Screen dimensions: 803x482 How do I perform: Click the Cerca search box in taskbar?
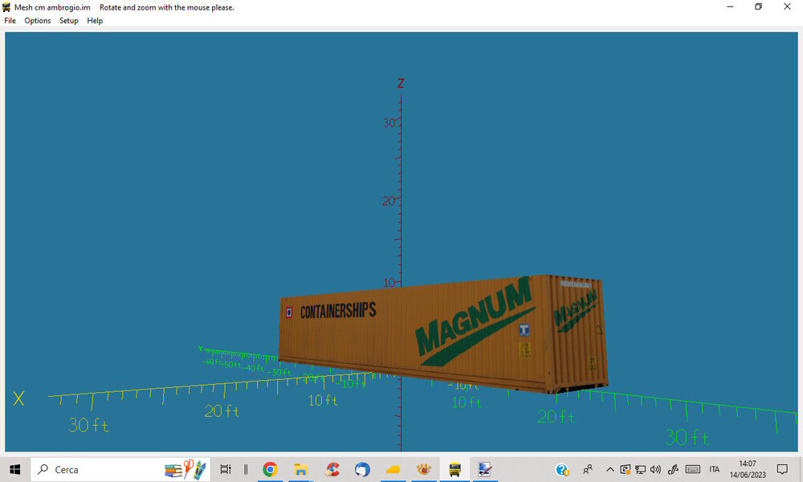point(120,469)
